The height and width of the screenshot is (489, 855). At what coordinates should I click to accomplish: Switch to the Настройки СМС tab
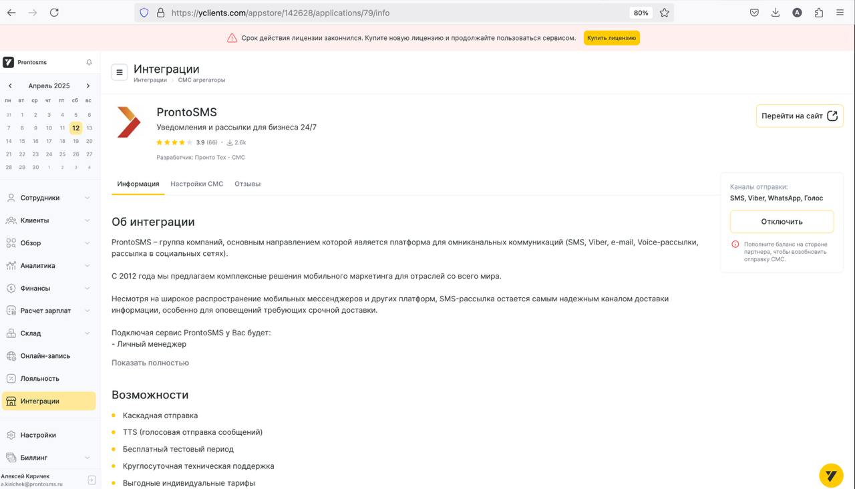(196, 184)
